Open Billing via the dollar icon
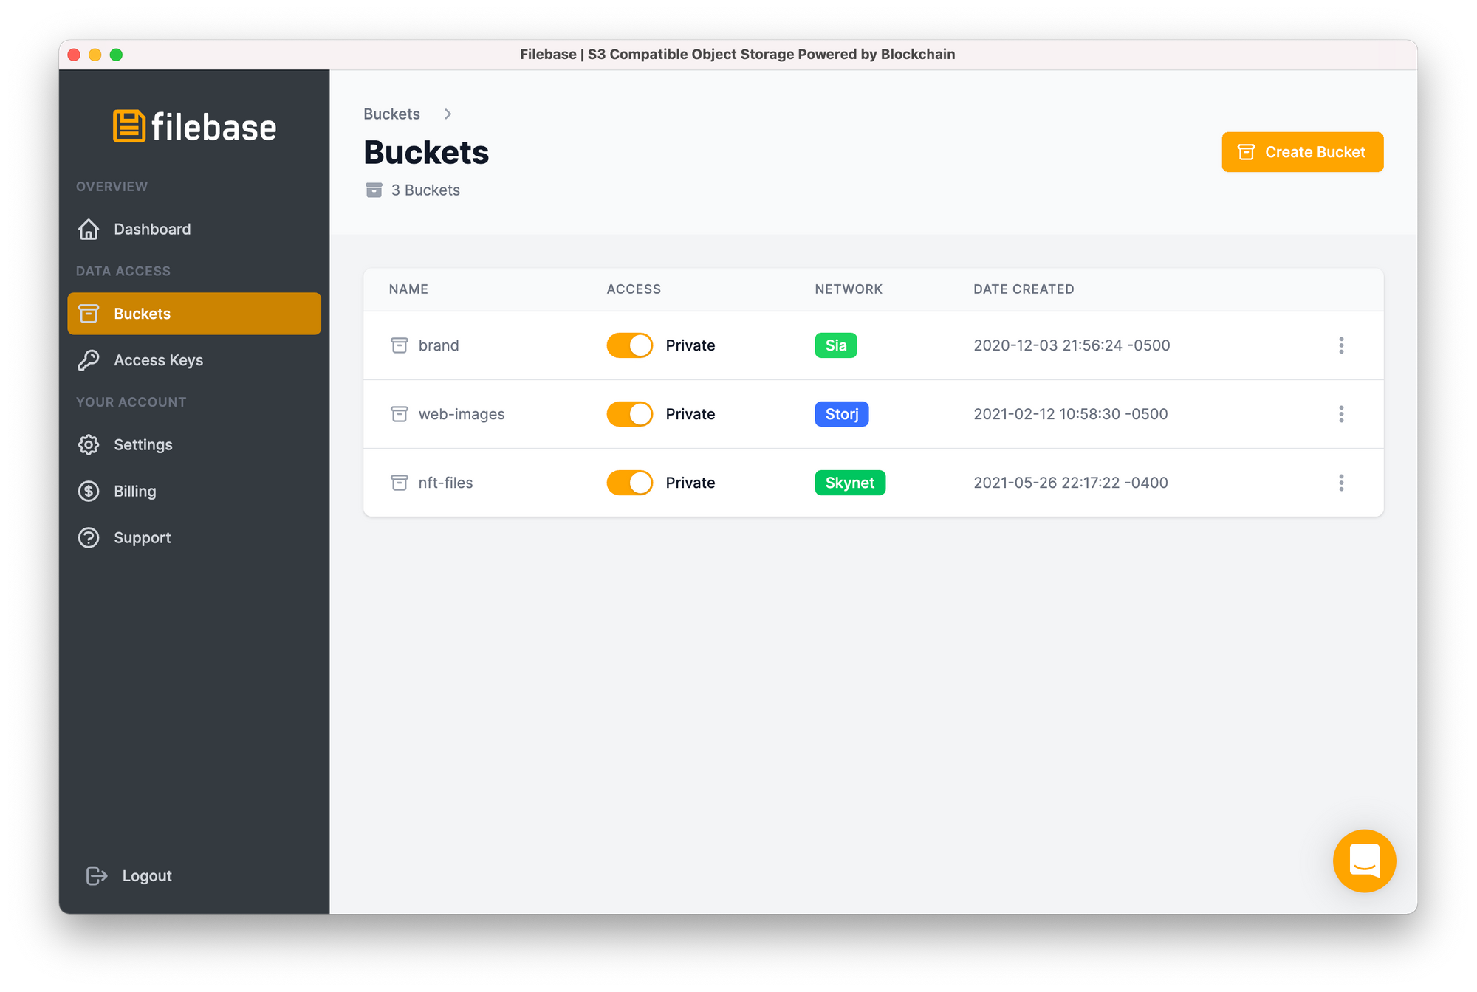The image size is (1477, 992). pyautogui.click(x=89, y=492)
